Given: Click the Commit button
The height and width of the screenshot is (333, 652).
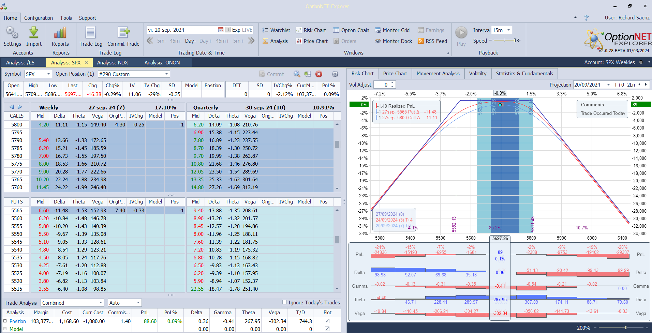Looking at the screenshot, I should (x=271, y=74).
